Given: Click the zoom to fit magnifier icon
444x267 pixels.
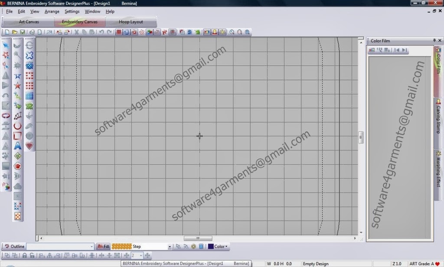Looking at the screenshot, I should tap(247, 32).
